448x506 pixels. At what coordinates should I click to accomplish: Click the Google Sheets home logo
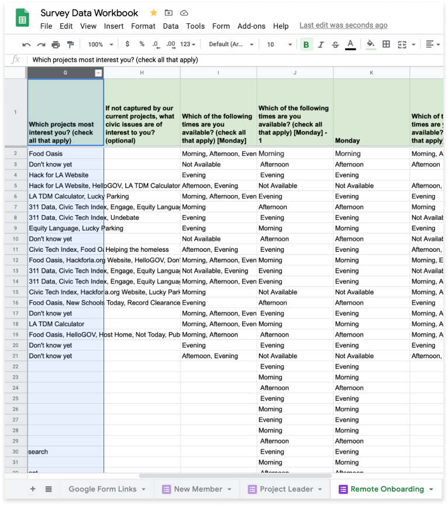coord(22,19)
